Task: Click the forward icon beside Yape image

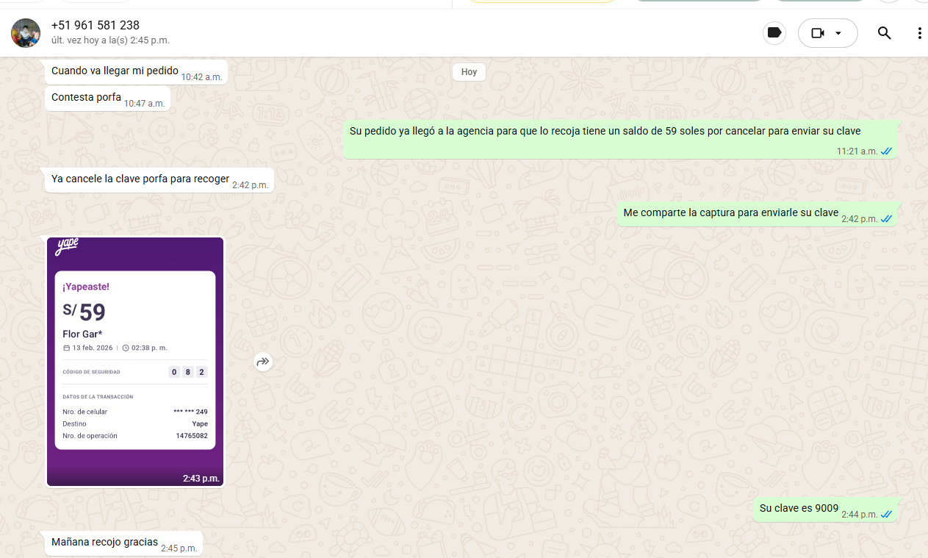Action: tap(263, 362)
